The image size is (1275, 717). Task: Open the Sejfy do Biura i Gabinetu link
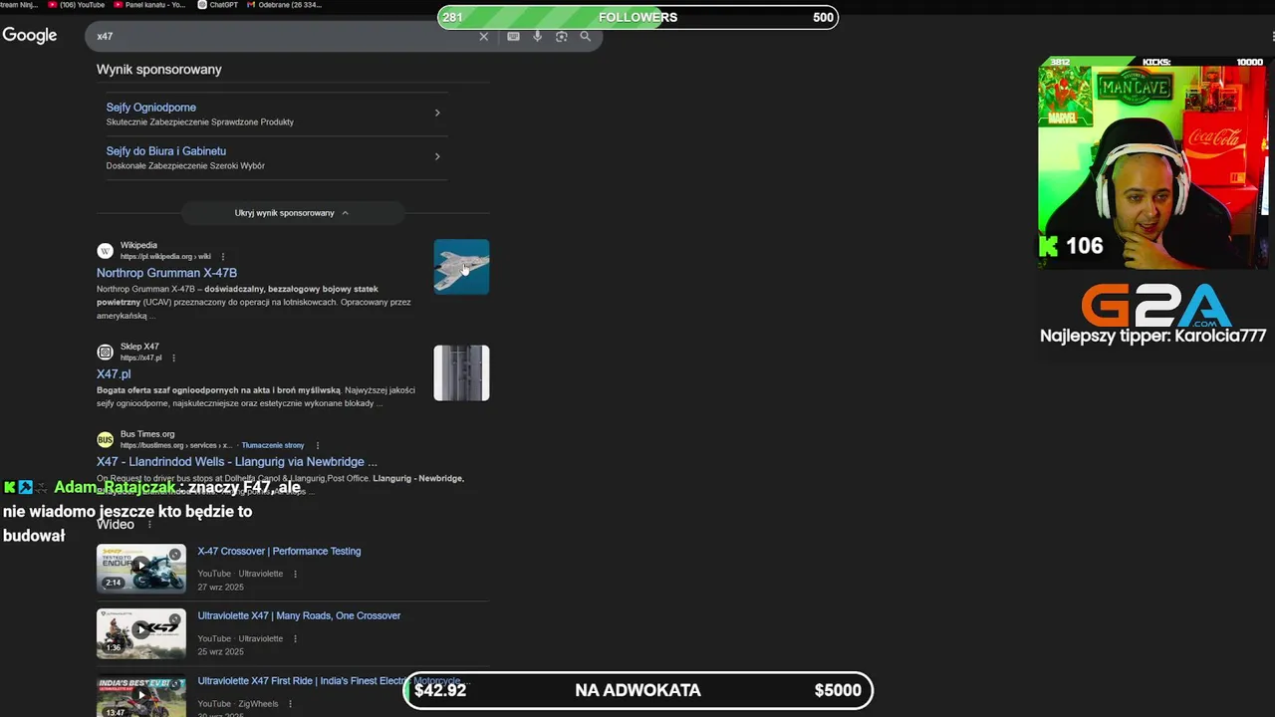[166, 151]
